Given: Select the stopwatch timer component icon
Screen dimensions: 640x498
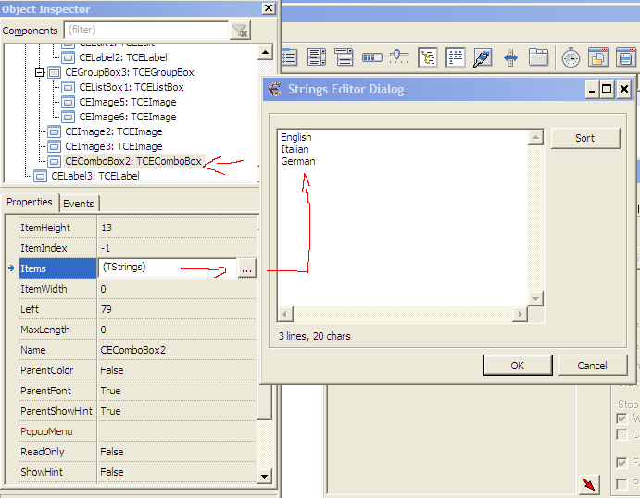Looking at the screenshot, I should 571,57.
